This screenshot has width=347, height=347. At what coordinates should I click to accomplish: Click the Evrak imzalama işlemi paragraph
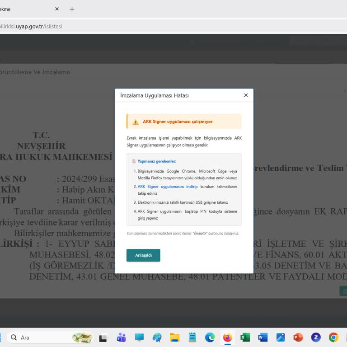184,141
